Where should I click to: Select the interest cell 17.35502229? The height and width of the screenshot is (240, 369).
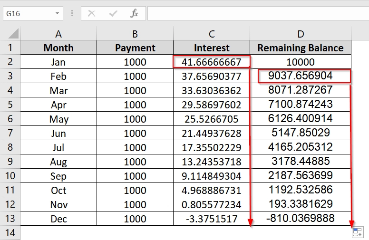click(x=212, y=147)
